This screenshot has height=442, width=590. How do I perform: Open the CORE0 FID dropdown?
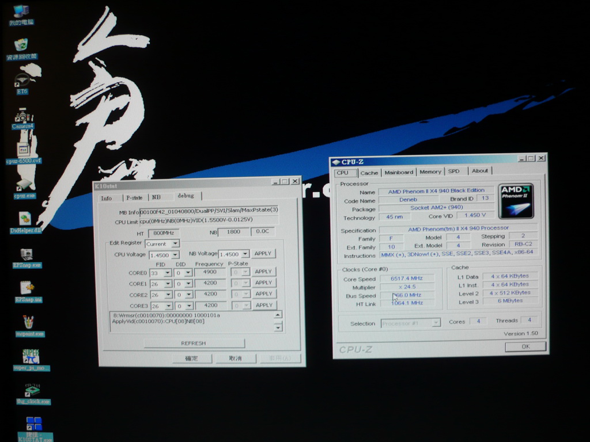tap(168, 273)
